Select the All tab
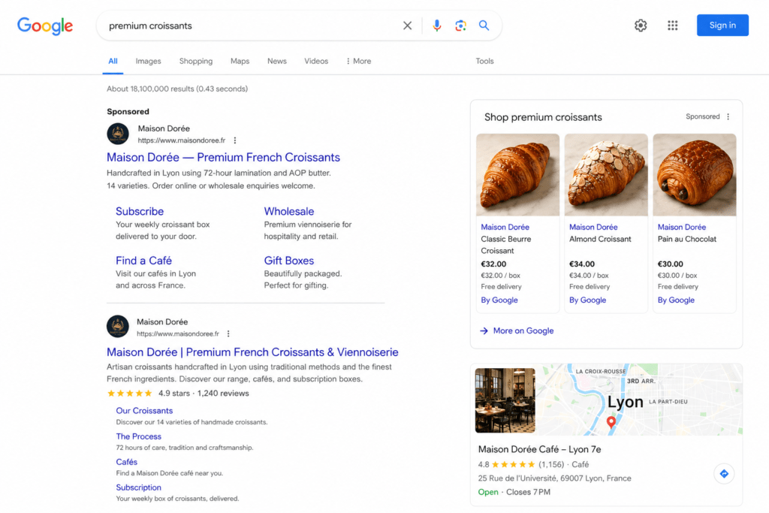The image size is (769, 513). [113, 62]
